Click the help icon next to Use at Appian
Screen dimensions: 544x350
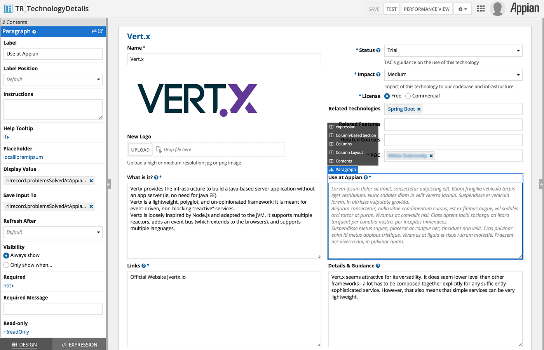tap(366, 178)
